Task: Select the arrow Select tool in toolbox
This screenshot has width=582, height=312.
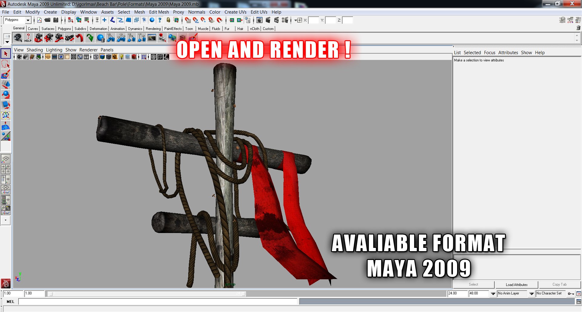Action: 6,54
